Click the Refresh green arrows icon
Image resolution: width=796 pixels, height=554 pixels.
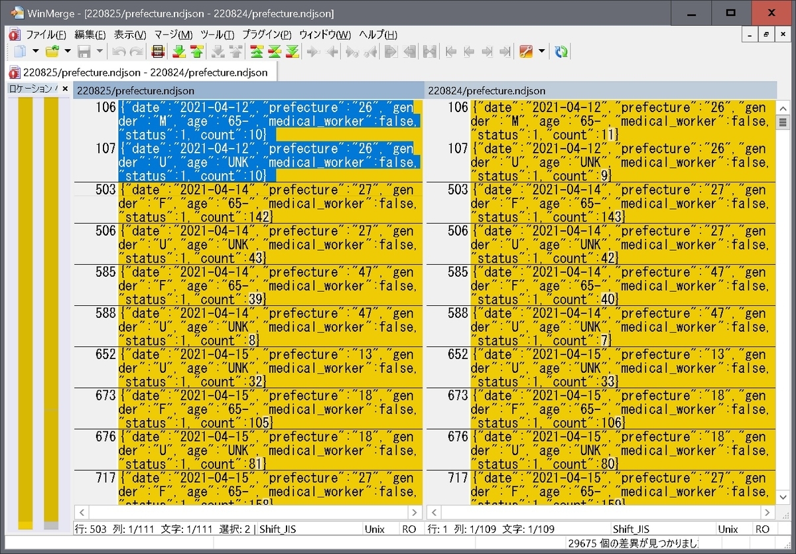(561, 51)
